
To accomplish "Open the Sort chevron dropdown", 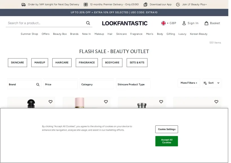I will tap(218, 83).
